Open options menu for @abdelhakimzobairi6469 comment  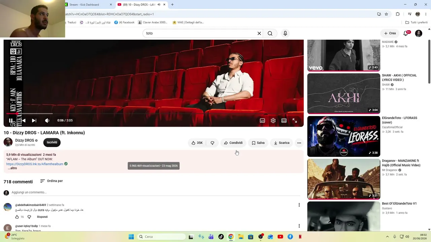pyautogui.click(x=299, y=205)
